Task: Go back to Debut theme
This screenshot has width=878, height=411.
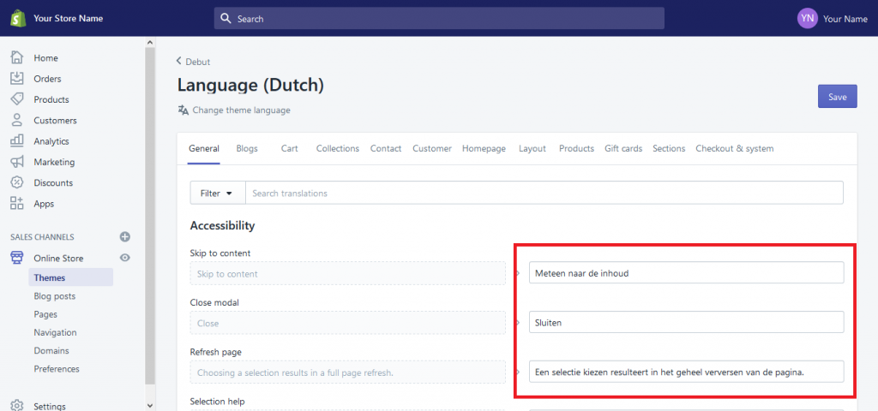Action: (193, 62)
